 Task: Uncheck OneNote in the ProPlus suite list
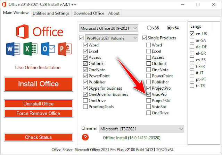pyautogui.click(x=85, y=70)
